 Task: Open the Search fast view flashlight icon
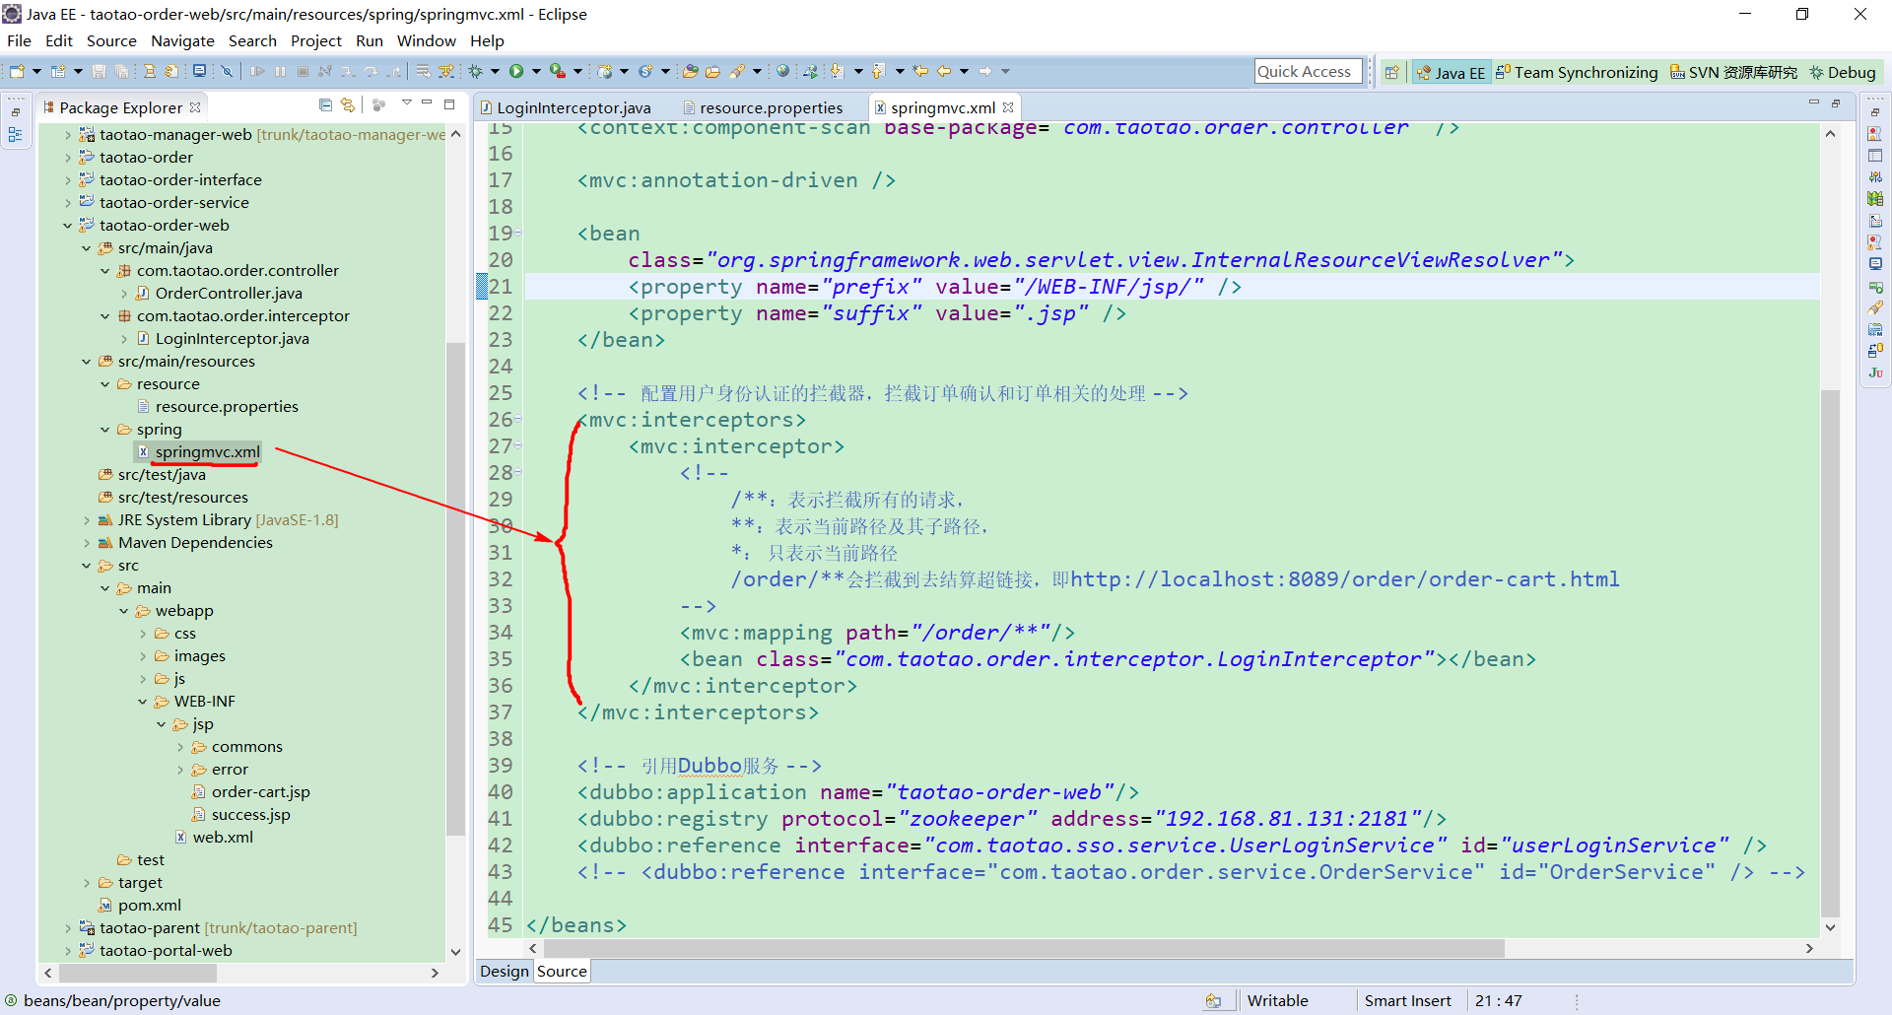[1875, 307]
